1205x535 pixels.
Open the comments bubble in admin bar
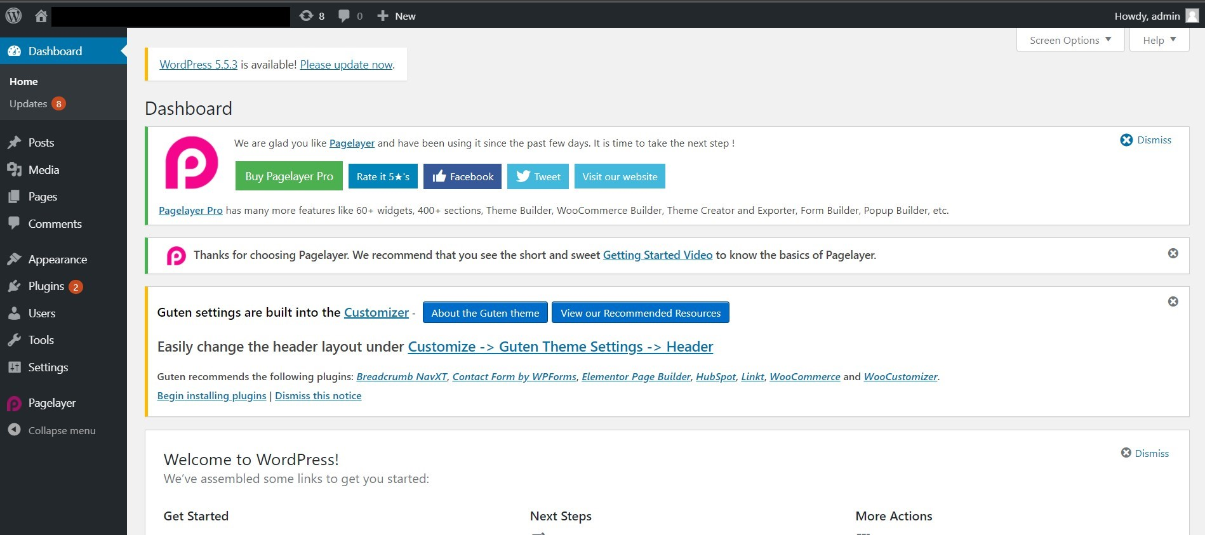tap(350, 16)
